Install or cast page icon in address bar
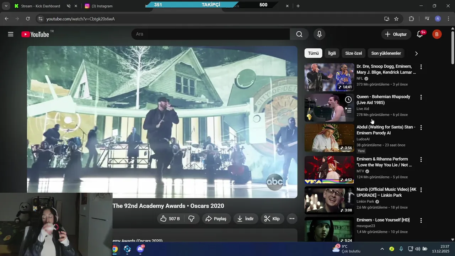 click(x=387, y=19)
